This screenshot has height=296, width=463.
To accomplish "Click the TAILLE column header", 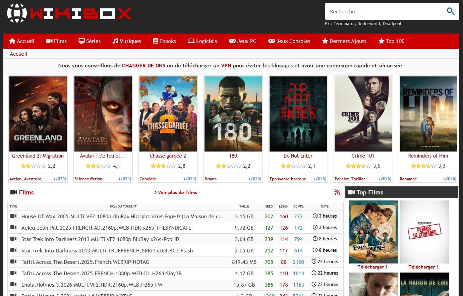I will click(x=244, y=206).
